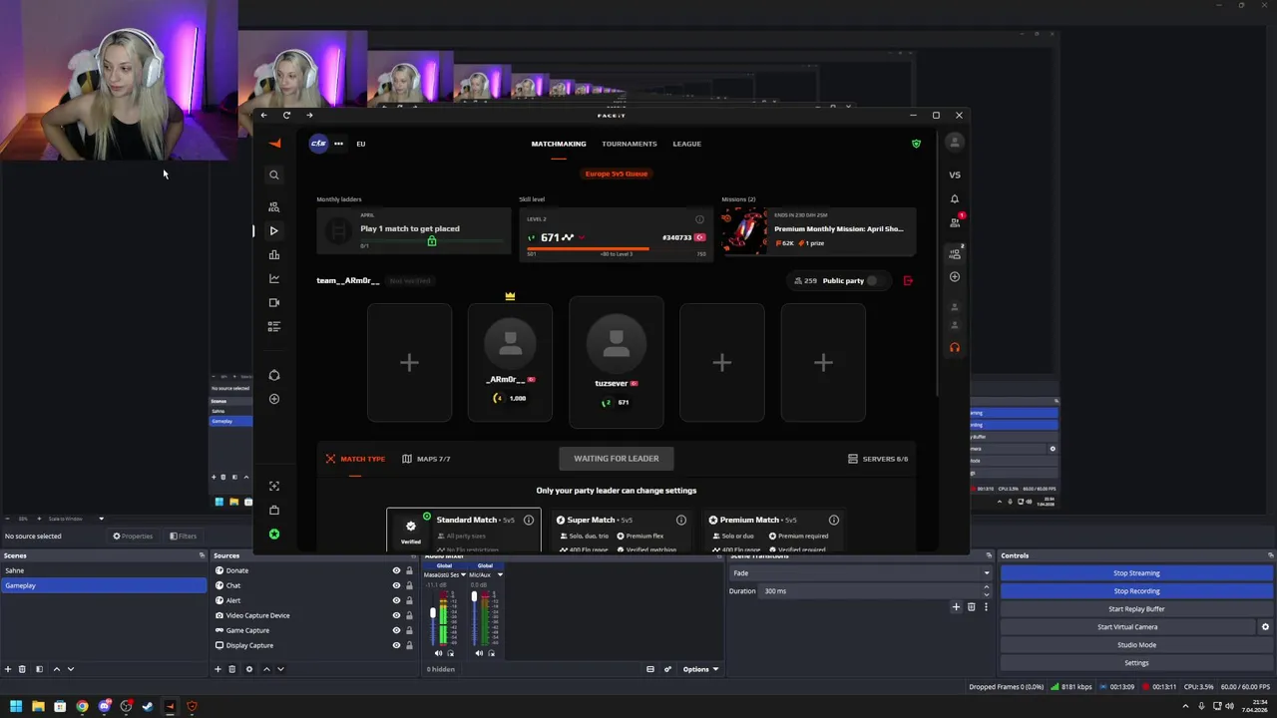Click Start Virtual Camera button
Viewport: 1277px width, 718px height.
pos(1127,627)
